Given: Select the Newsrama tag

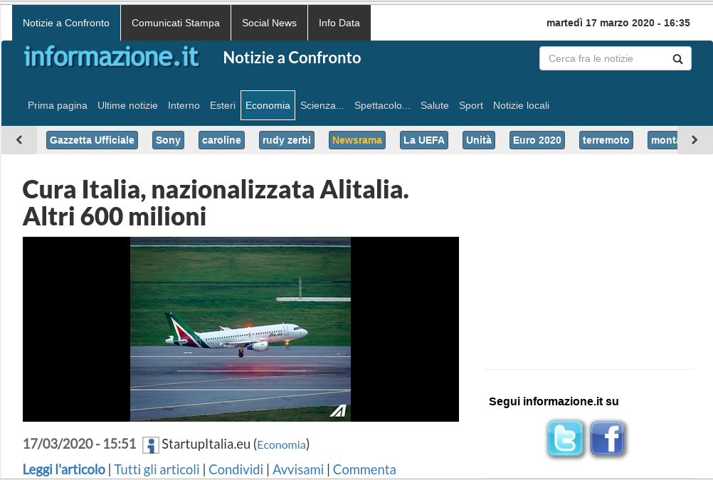Looking at the screenshot, I should [x=357, y=140].
